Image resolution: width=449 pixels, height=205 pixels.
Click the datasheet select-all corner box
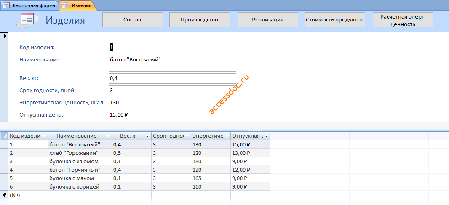(4, 136)
